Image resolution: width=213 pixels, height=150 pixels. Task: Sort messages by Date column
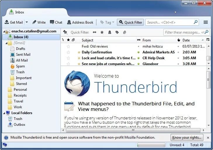tap(193, 40)
